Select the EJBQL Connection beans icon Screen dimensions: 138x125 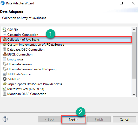tap(5, 54)
